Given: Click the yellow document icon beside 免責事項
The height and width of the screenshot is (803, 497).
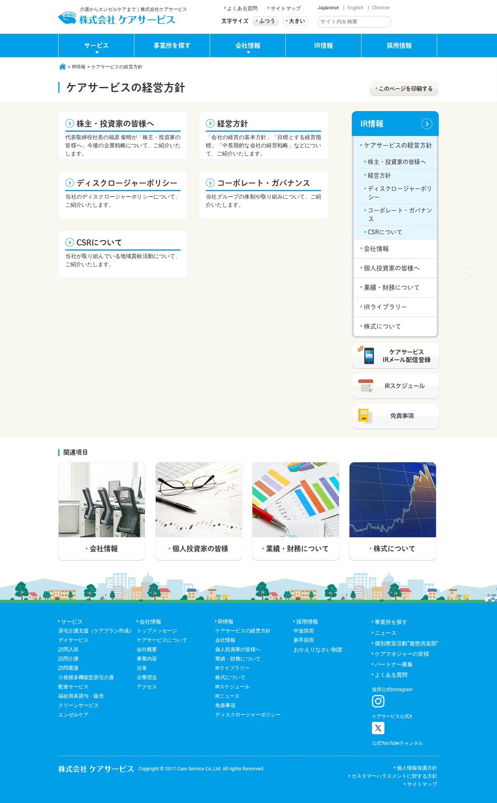Looking at the screenshot, I should [365, 416].
